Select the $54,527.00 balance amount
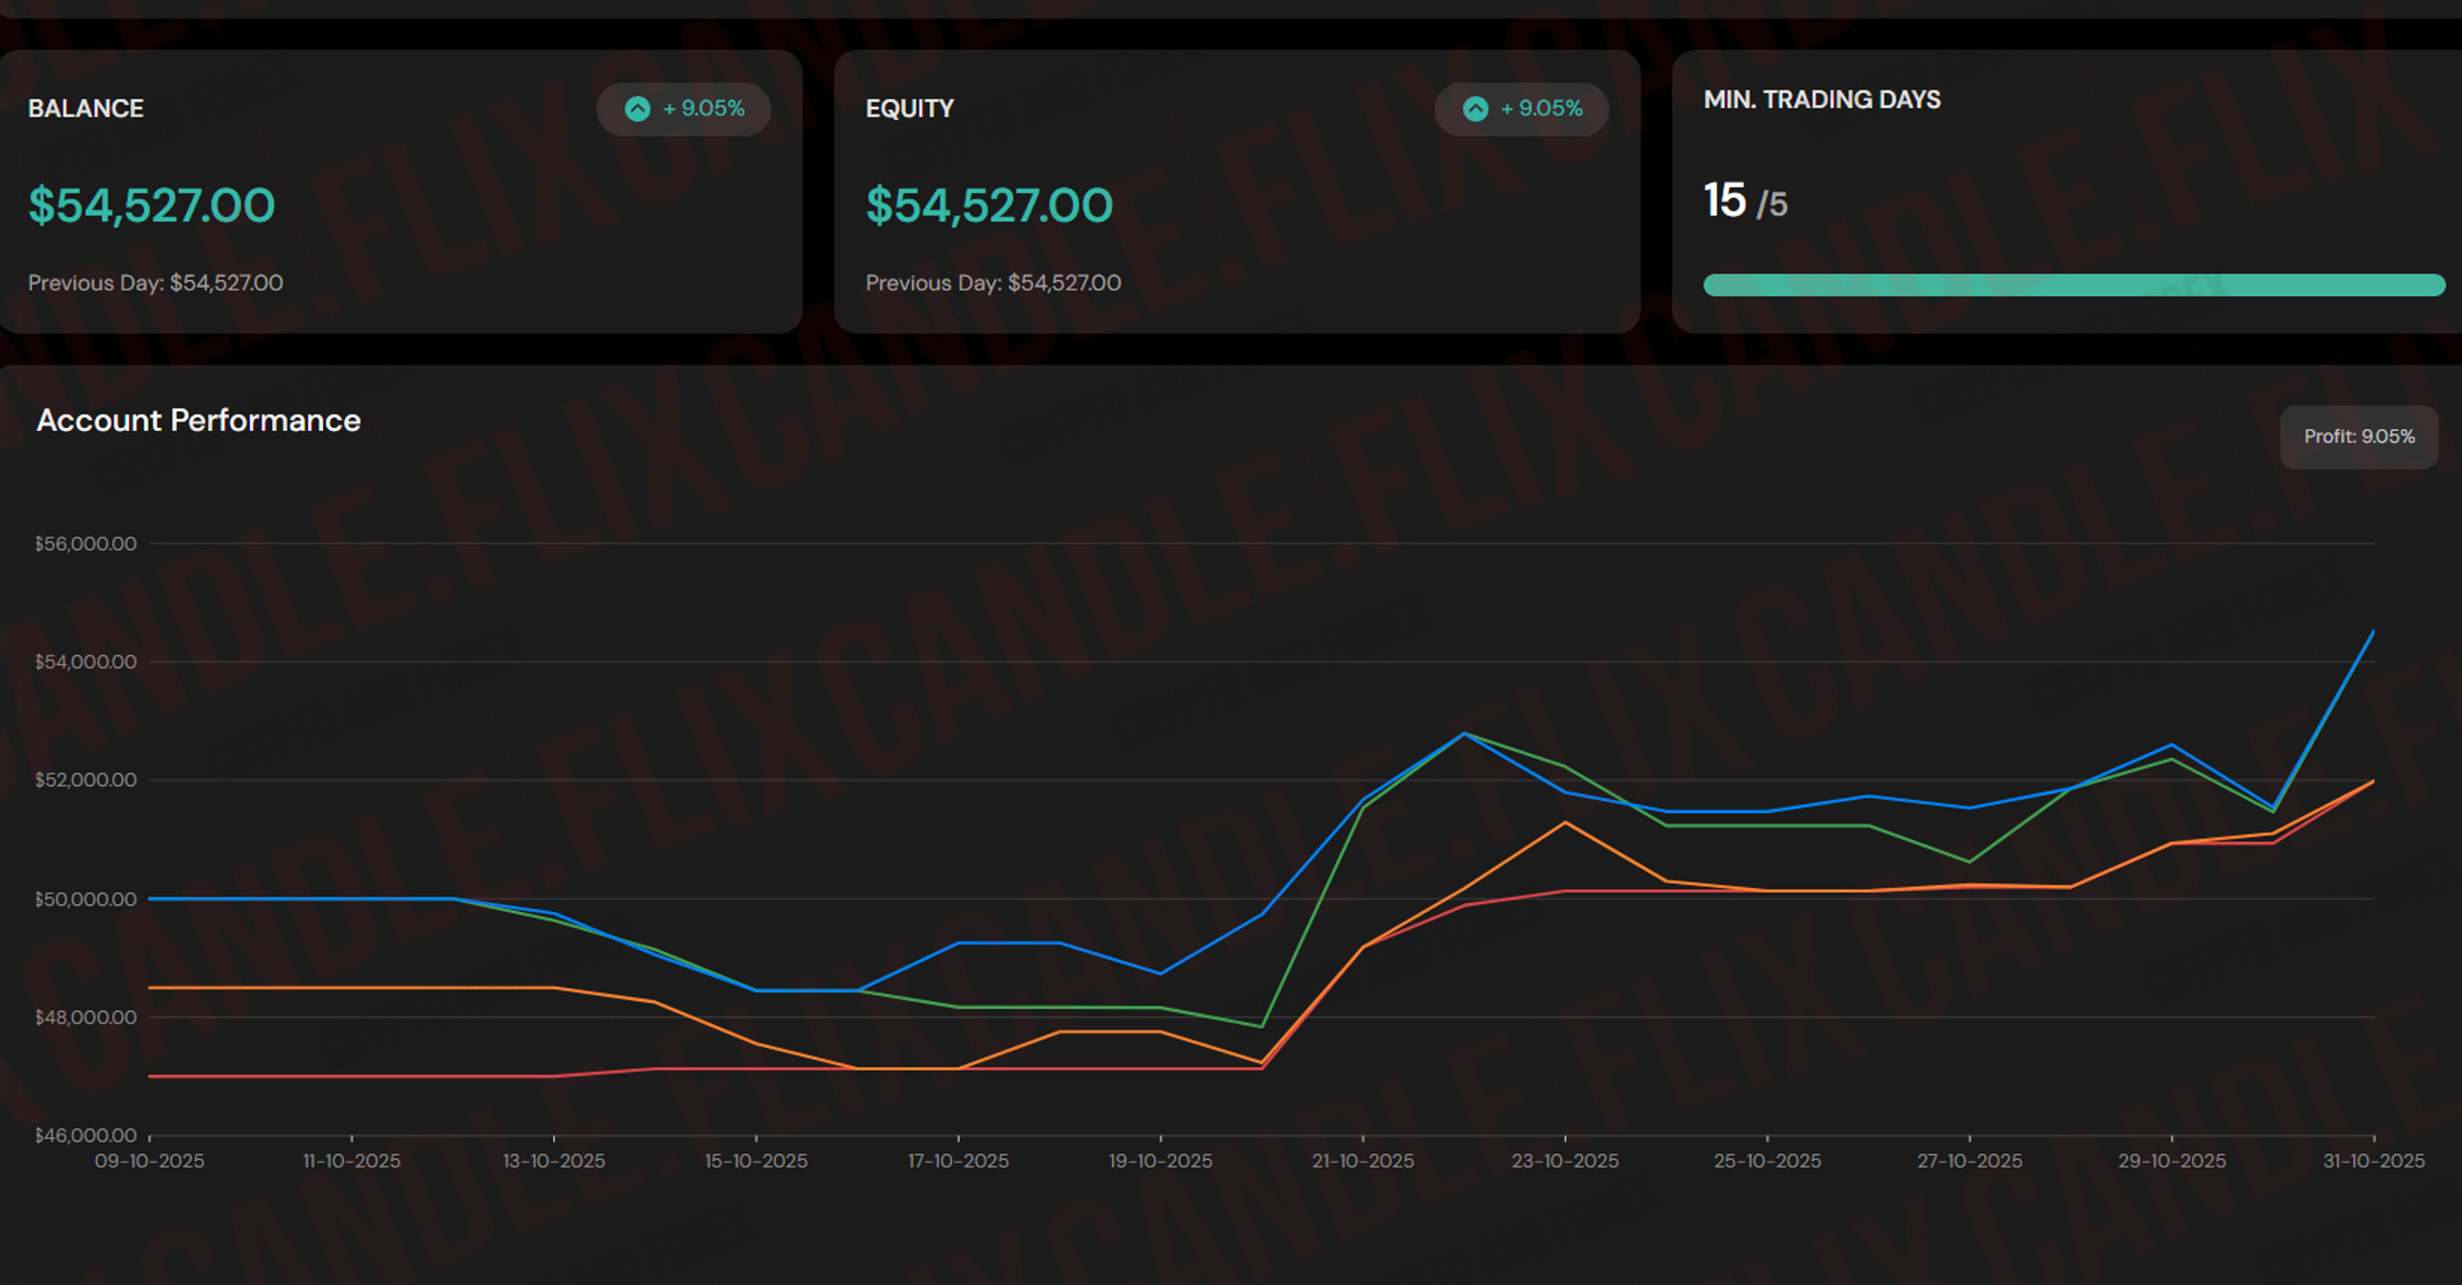This screenshot has width=2462, height=1285. 152,205
